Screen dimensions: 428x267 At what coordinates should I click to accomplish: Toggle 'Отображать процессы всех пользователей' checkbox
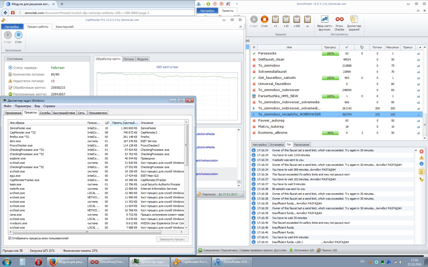[x=10, y=238]
